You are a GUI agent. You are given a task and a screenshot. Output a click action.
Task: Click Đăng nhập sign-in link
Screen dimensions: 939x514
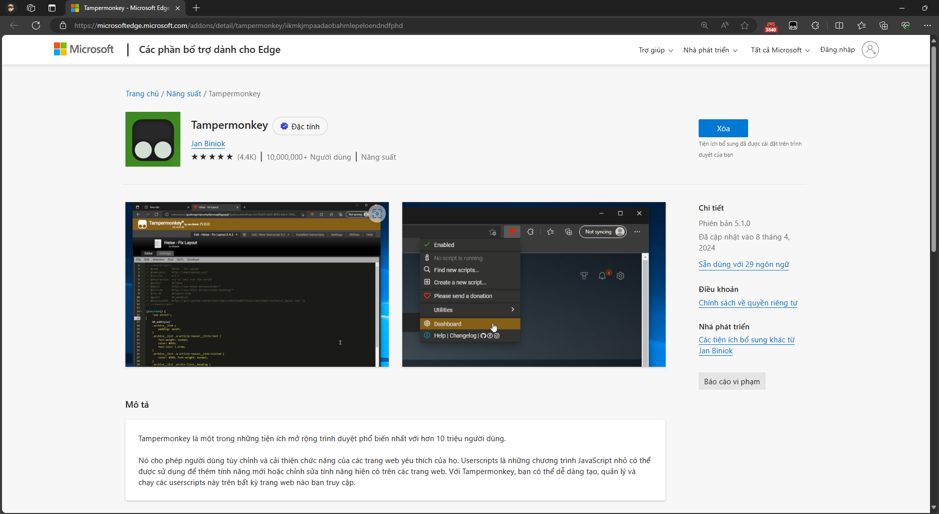coord(837,49)
